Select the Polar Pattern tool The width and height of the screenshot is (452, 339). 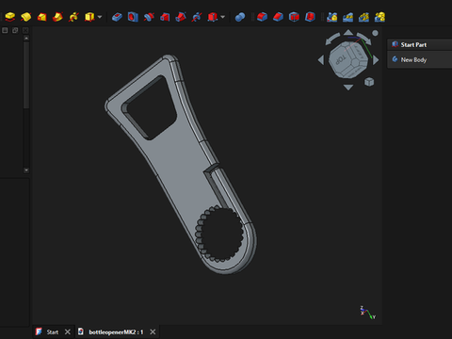[363, 17]
